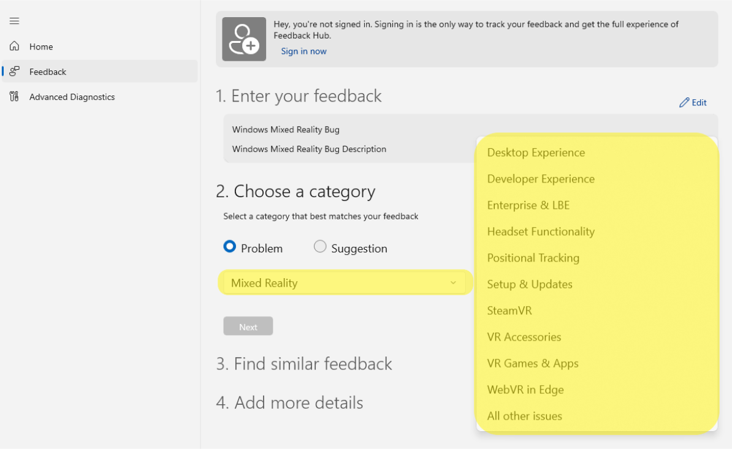Expand section 3 Find similar feedback
Viewport: 732px width, 449px height.
304,364
